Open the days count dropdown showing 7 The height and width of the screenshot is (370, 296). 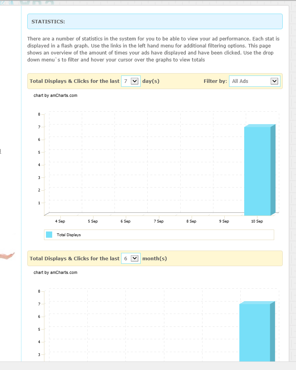tap(131, 81)
